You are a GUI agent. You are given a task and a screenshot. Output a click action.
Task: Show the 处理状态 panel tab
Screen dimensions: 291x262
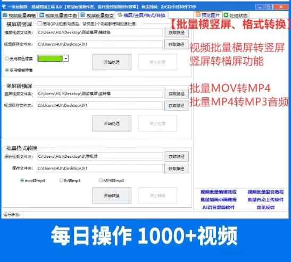tap(236, 15)
